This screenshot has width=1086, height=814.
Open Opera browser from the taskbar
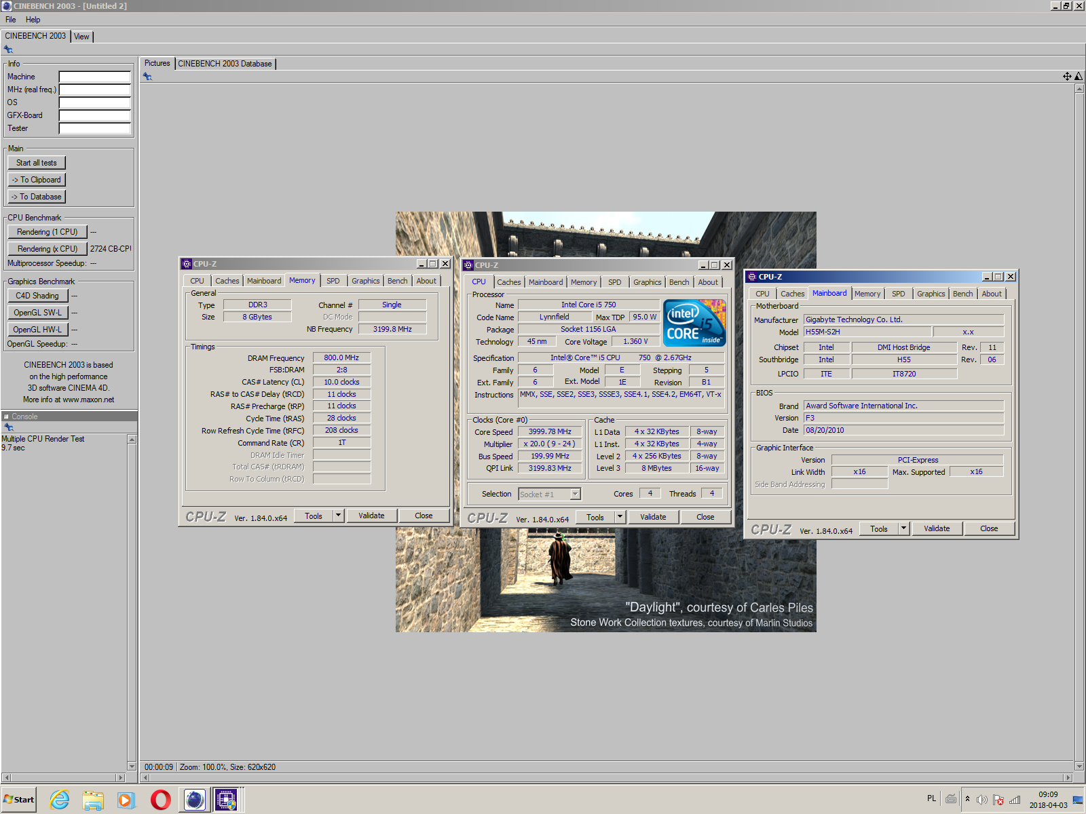[160, 800]
